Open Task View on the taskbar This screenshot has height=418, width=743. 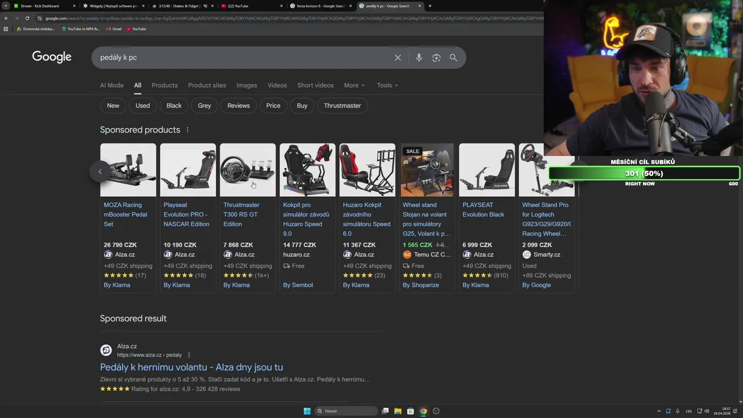click(385, 411)
